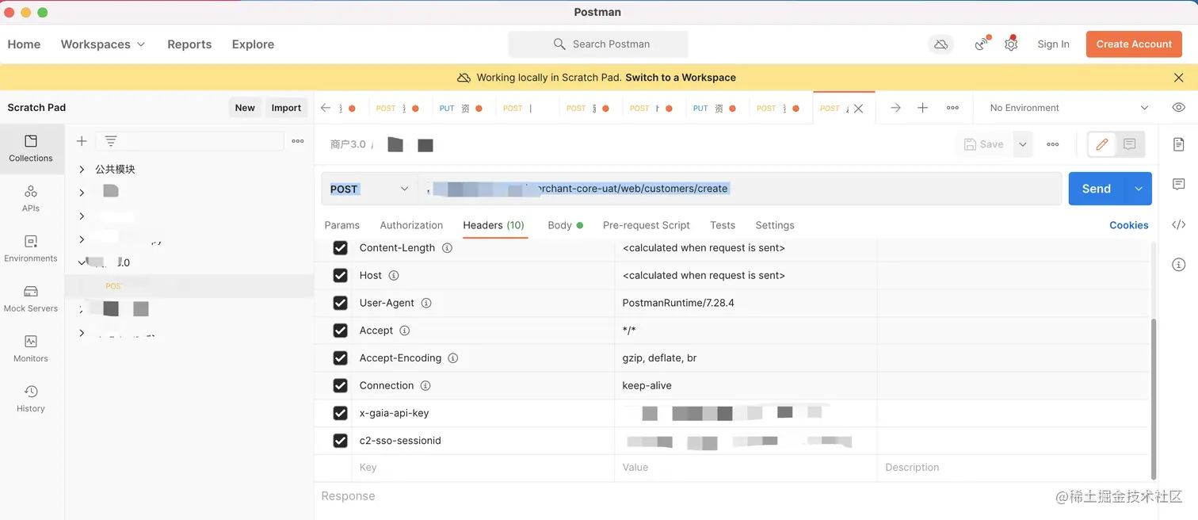Switch to the Settings tab

(x=775, y=225)
